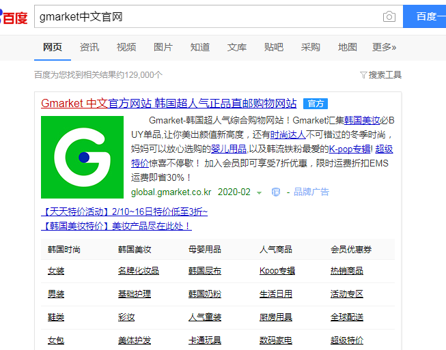Open 人气童装 category link
446x350 pixels.
[205, 317]
